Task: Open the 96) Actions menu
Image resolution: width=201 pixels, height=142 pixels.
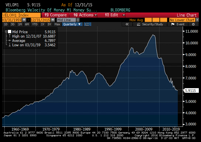Action: (x=85, y=15)
